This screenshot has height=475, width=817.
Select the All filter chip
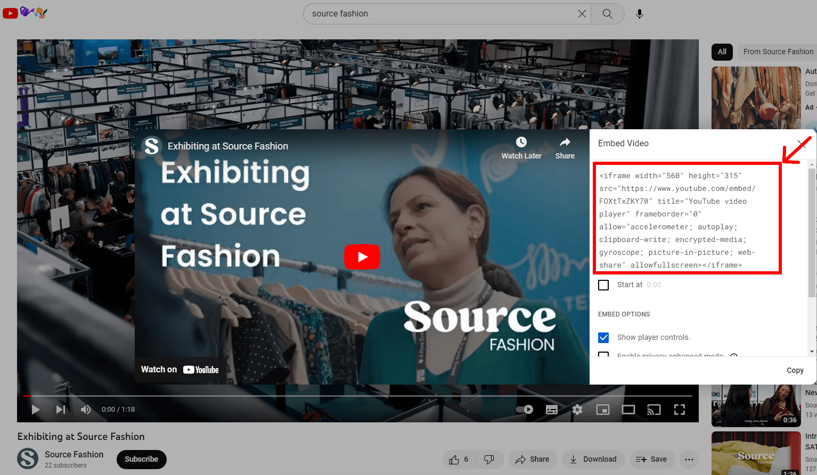[722, 52]
